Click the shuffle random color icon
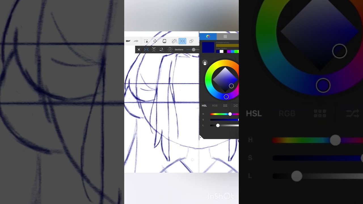This screenshot has height=204, width=363. (235, 106)
